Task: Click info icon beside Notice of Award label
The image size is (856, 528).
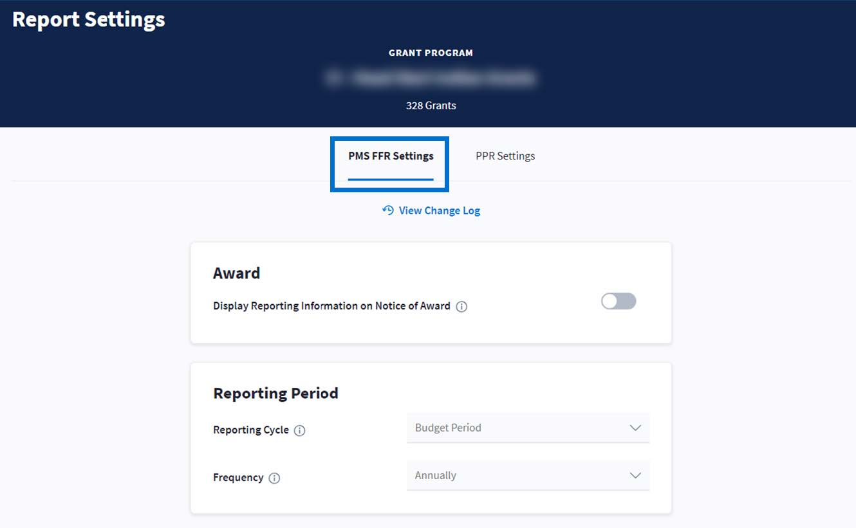Action: (x=461, y=307)
